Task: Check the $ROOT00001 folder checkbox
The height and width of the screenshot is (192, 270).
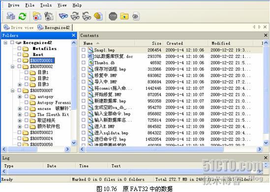Action: click(19, 60)
